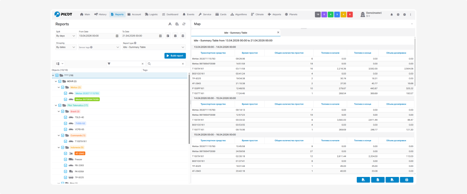Deselect the Pilot Telematics group checkbox
Image resolution: width=467 pixels, height=194 pixels.
click(x=60, y=105)
